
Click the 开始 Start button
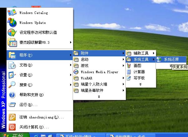coord(15,135)
